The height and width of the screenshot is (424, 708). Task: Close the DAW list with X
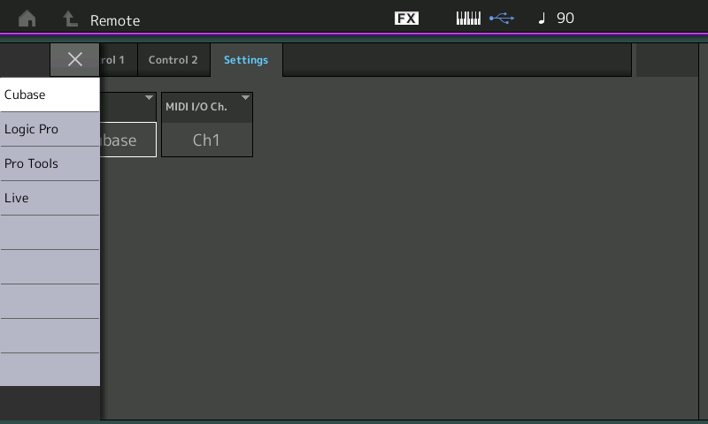75,59
